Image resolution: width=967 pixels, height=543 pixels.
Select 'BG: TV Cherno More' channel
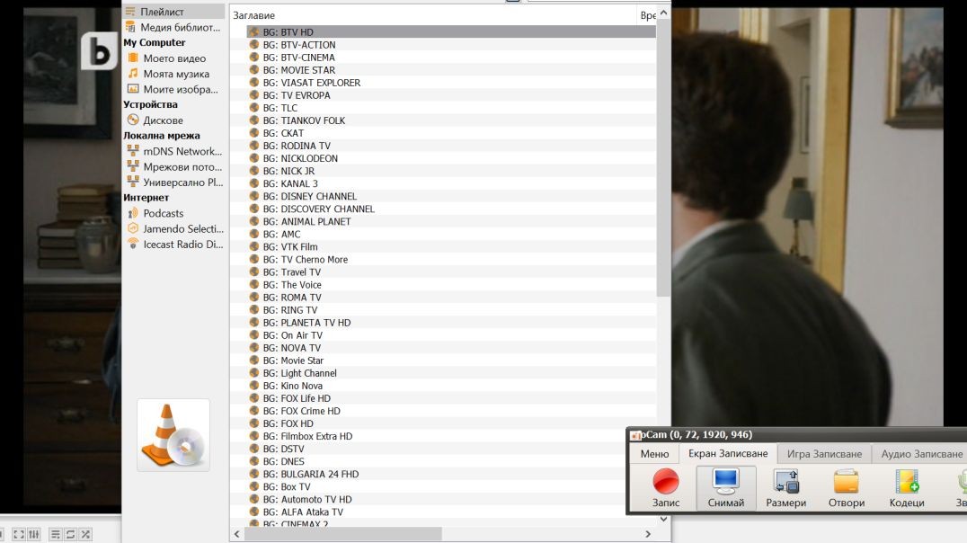pyautogui.click(x=451, y=259)
